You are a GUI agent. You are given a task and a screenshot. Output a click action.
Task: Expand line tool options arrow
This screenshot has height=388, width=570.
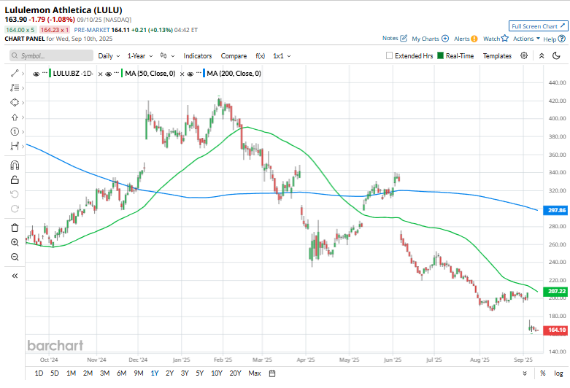click(x=23, y=74)
